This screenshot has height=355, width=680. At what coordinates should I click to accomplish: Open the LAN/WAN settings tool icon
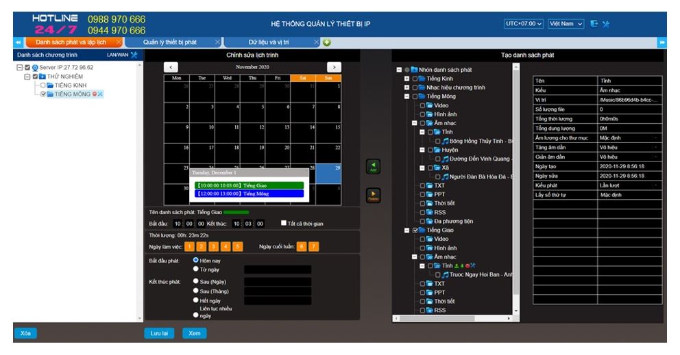pyautogui.click(x=134, y=55)
